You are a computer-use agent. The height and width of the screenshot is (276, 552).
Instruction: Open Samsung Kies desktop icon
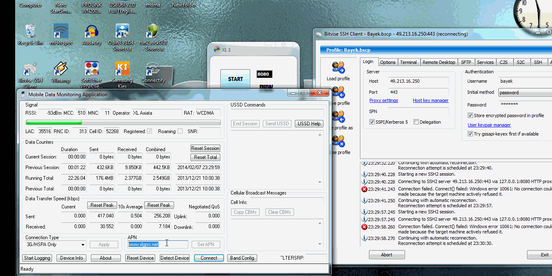pyautogui.click(x=122, y=75)
